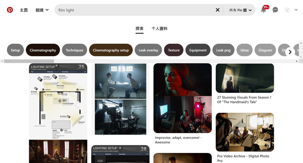This screenshot has height=163, width=303.
Task: Open the notifications bell icon
Action: (263, 10)
